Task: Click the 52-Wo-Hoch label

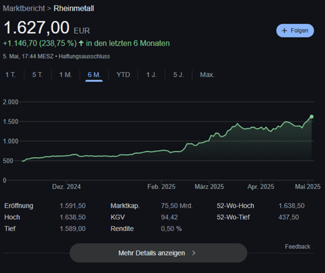Action: (235, 206)
